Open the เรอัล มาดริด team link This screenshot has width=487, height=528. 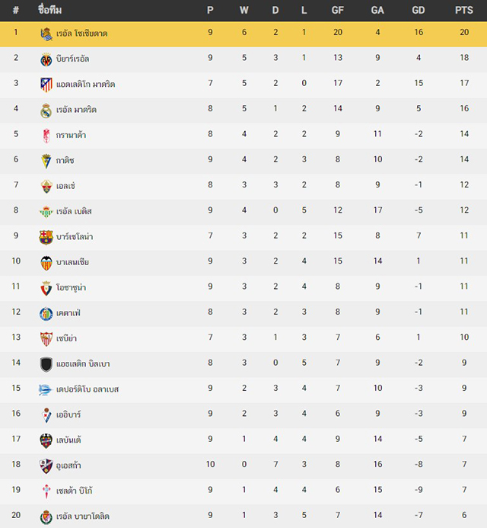[x=76, y=110]
